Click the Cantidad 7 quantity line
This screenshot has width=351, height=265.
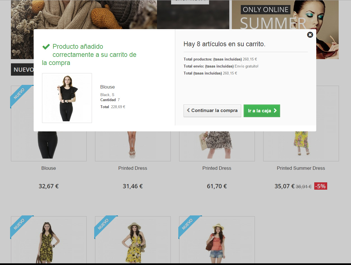coord(110,100)
